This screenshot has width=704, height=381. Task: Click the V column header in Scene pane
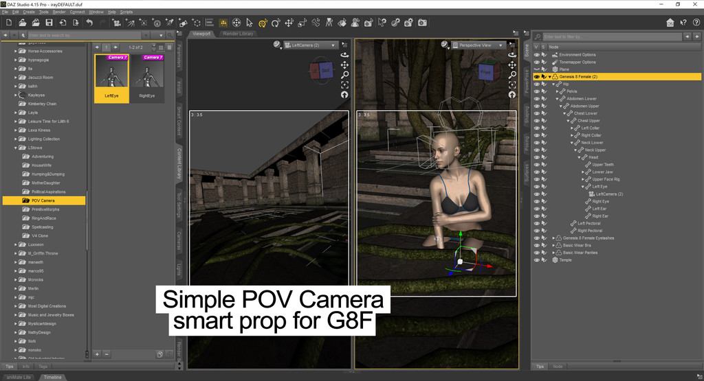point(536,47)
